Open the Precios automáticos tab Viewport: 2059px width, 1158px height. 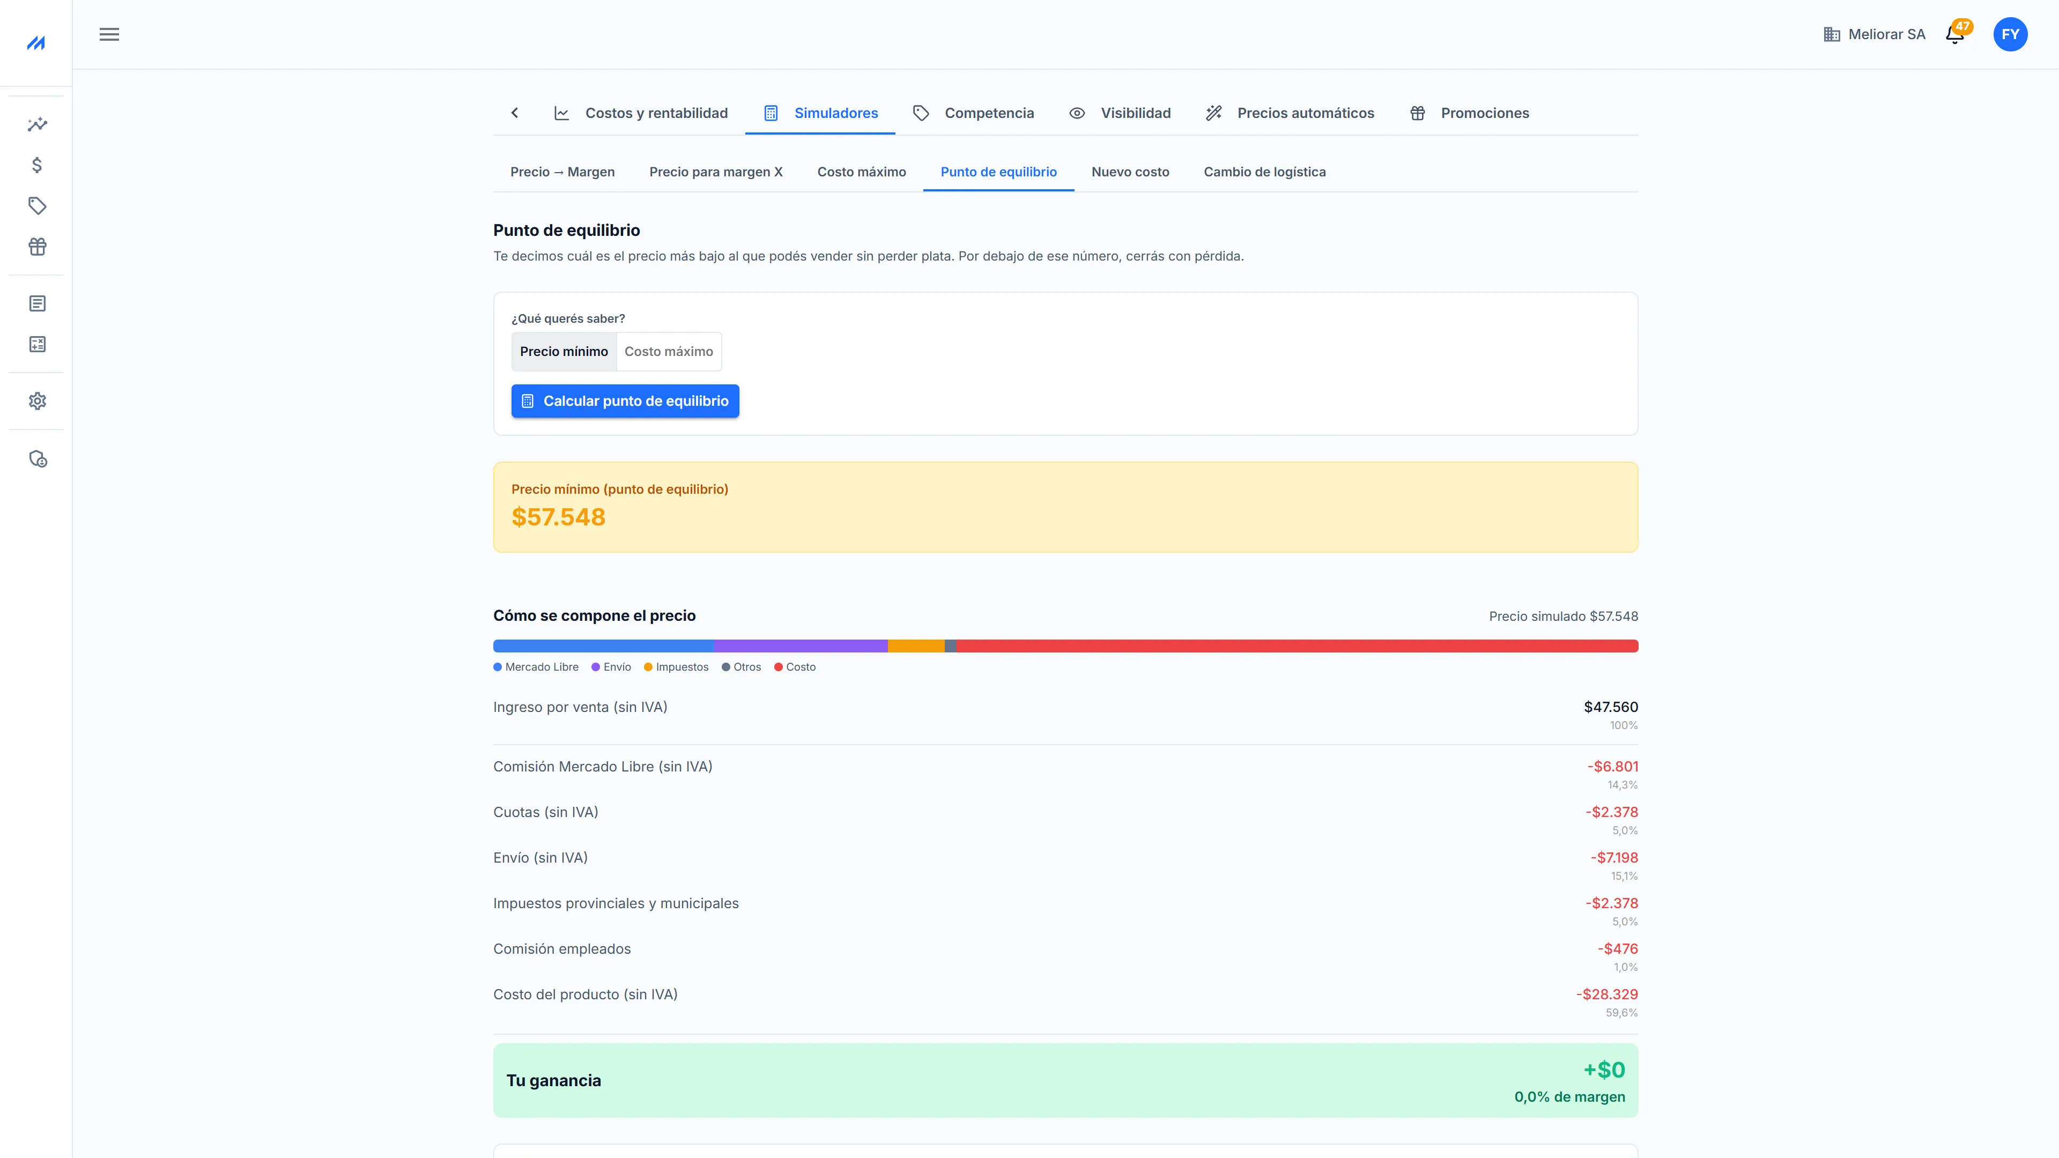point(1290,114)
